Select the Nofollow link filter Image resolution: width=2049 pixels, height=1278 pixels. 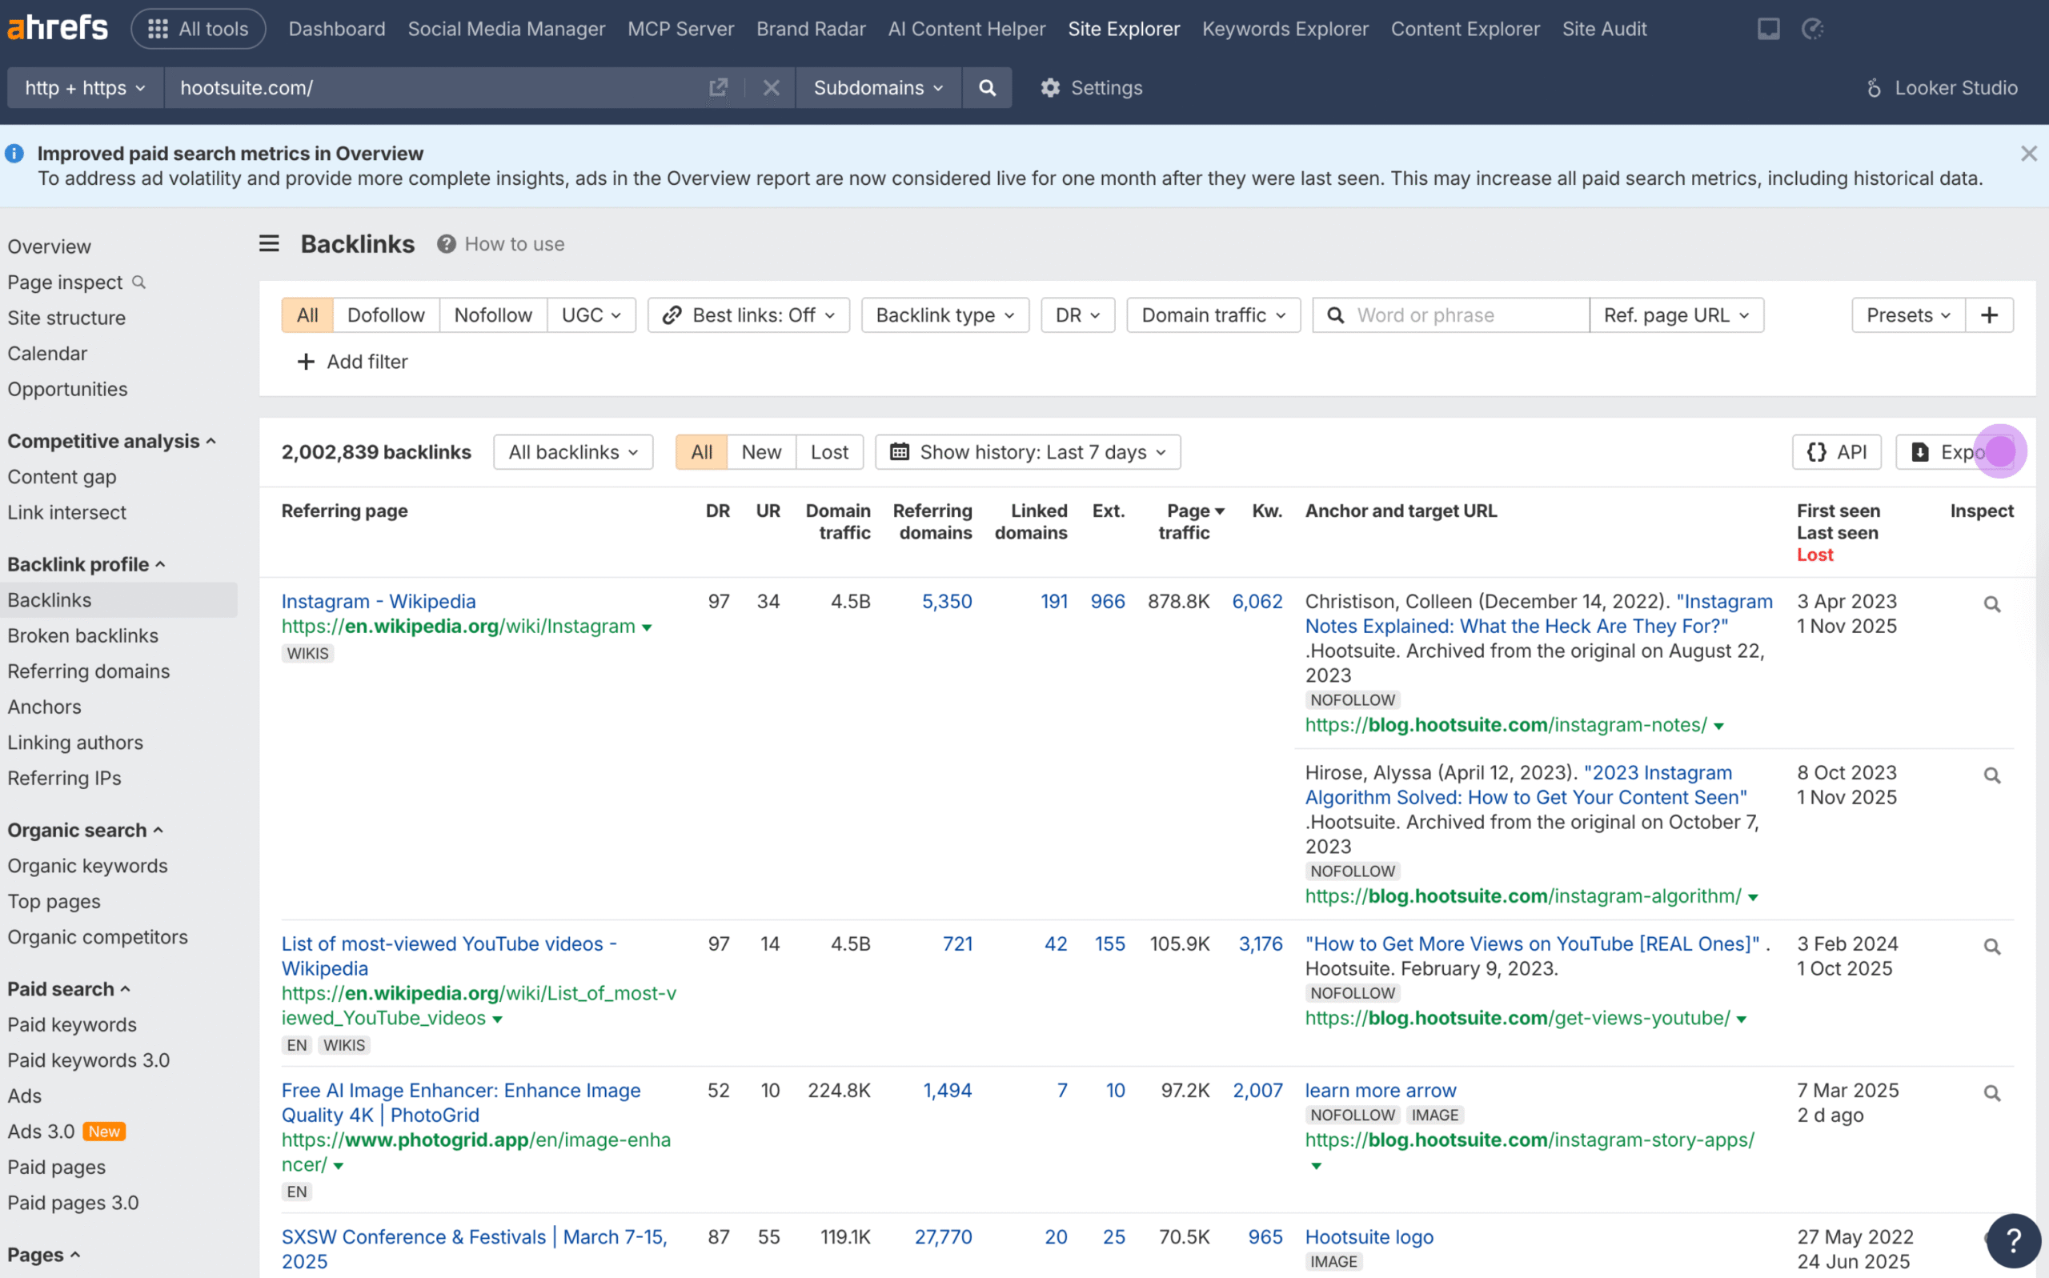point(493,315)
